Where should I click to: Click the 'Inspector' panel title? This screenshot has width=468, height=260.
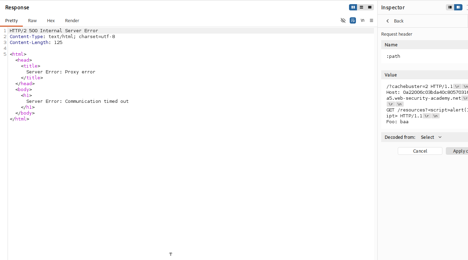click(x=393, y=8)
